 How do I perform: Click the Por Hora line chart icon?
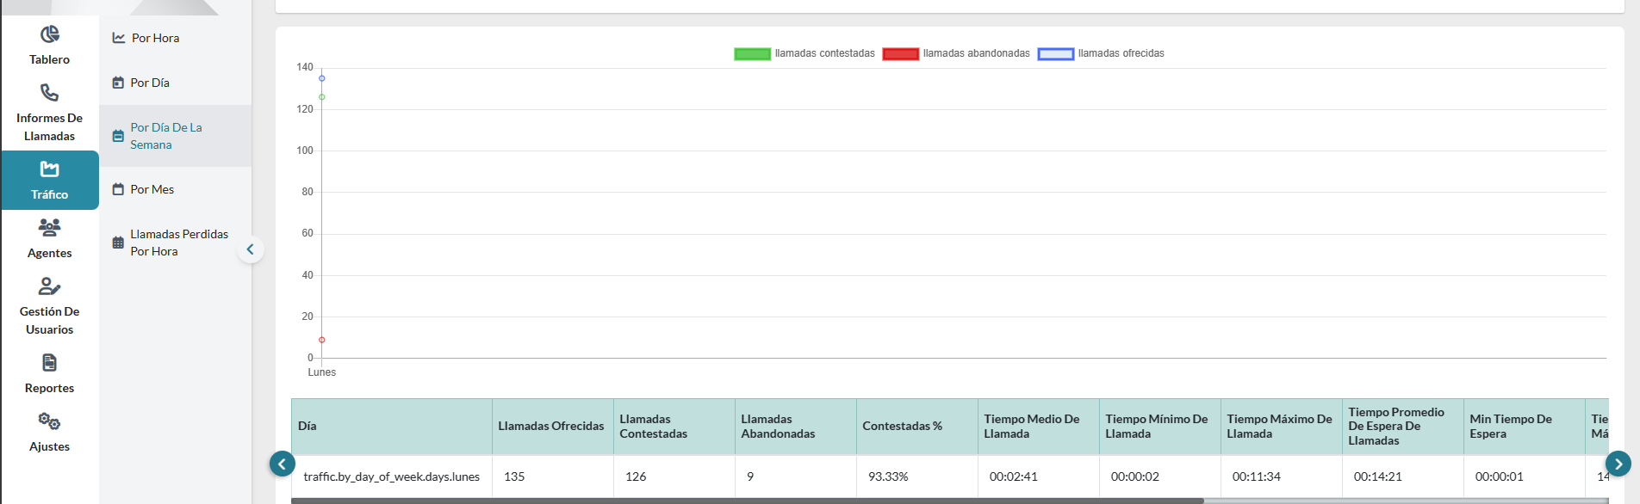point(119,38)
